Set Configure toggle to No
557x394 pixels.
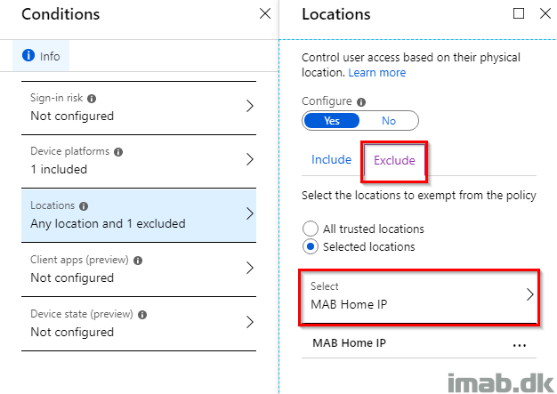(389, 121)
